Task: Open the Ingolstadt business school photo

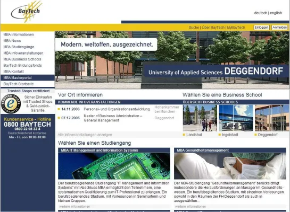Action: click(x=236, y=118)
